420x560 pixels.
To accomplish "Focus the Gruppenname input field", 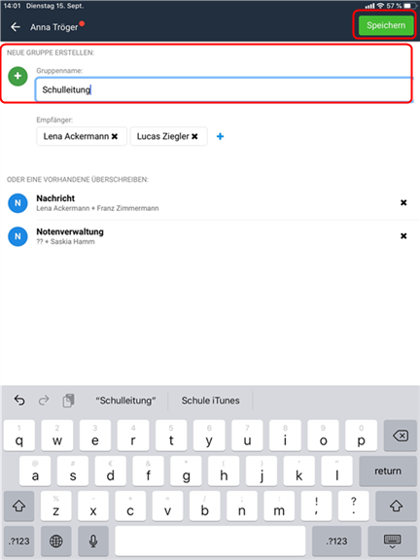I will (224, 89).
